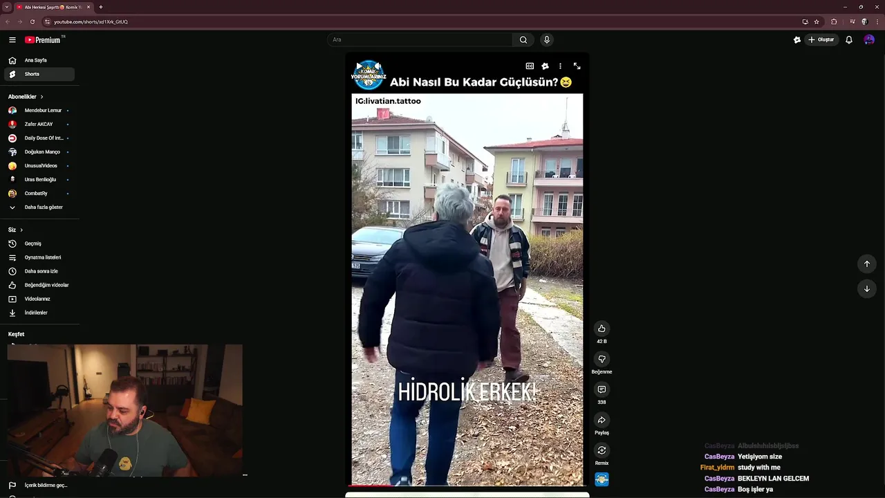Expand Daha fazla göster in subscriptions

coord(39,207)
